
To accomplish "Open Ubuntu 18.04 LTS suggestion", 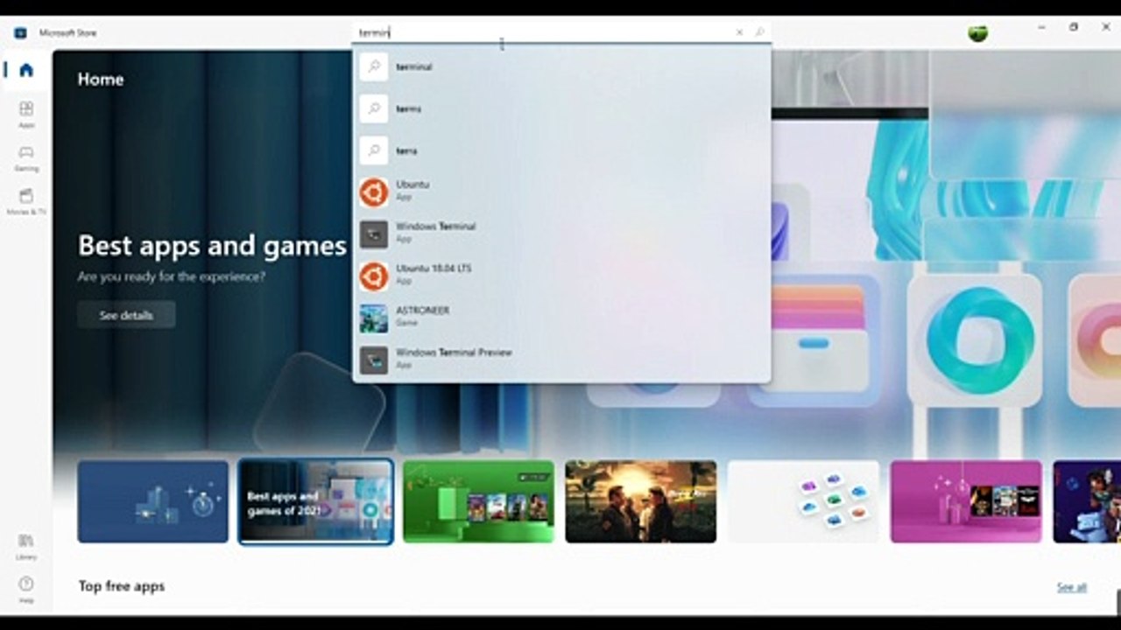I will (x=561, y=276).
